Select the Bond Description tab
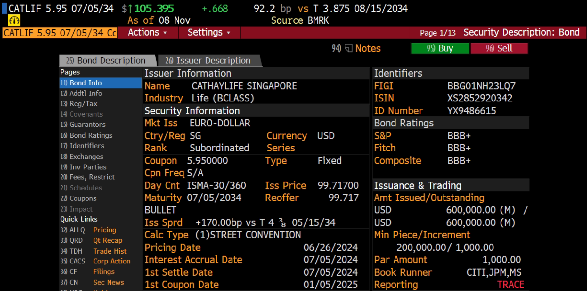 (108, 61)
